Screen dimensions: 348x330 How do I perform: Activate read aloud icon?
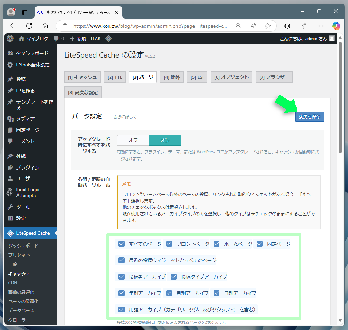pyautogui.click(x=253, y=26)
